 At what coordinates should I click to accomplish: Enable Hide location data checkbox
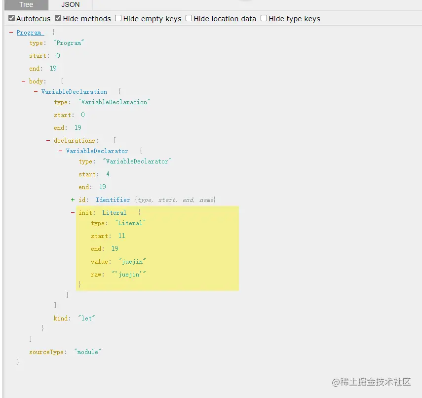click(x=189, y=18)
